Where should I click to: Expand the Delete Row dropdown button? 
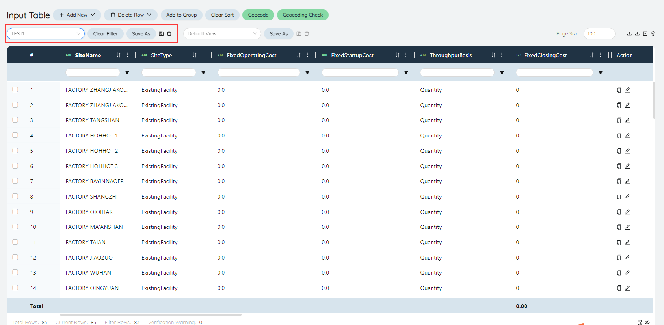pos(131,15)
